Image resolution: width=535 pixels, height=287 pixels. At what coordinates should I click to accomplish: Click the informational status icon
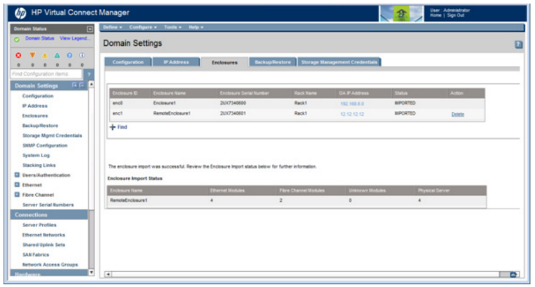tap(82, 55)
